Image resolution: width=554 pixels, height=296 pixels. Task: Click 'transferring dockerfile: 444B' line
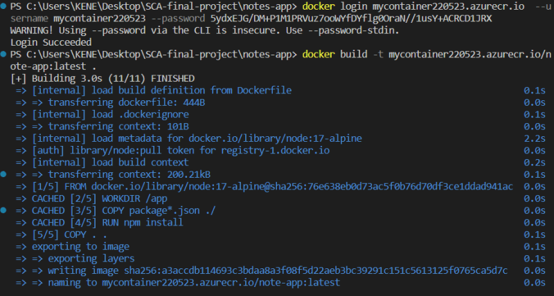click(x=110, y=102)
